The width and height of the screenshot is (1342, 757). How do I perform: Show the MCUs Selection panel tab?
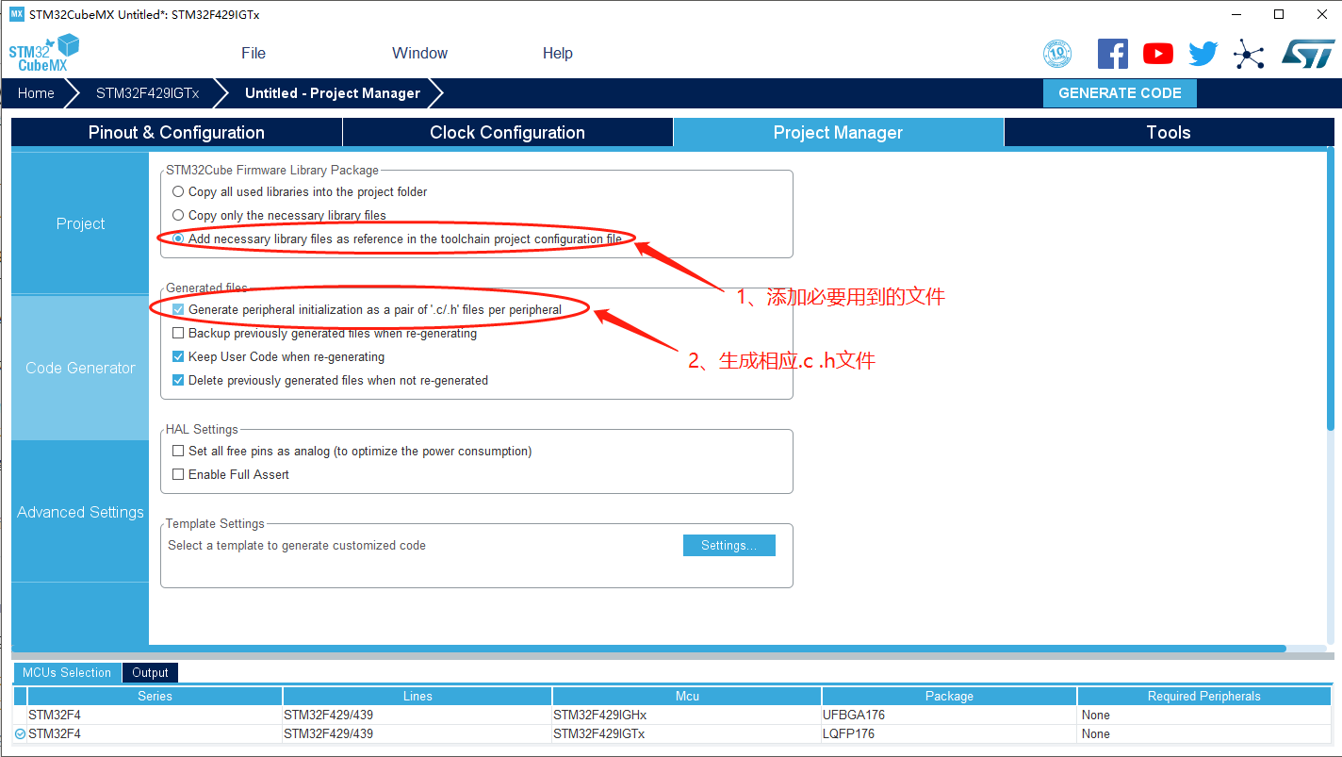[x=67, y=672]
